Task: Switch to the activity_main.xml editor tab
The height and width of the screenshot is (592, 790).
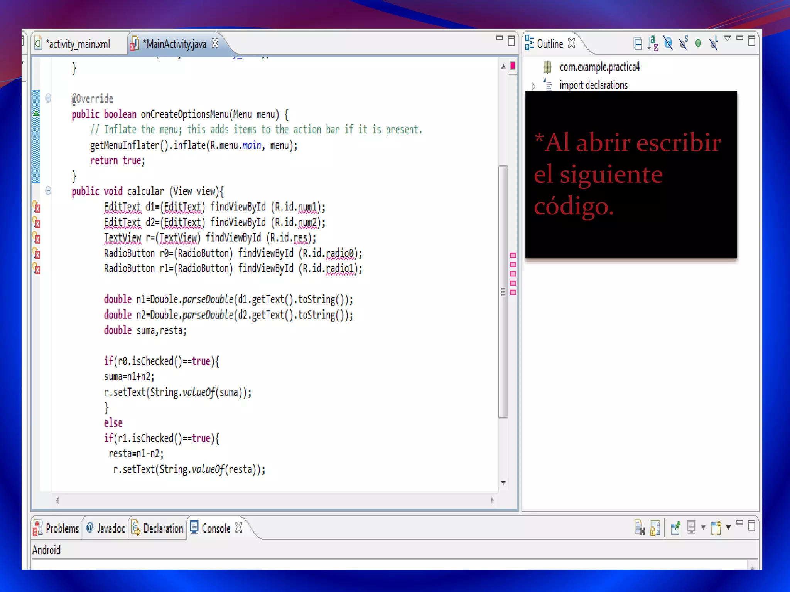Action: [x=79, y=44]
